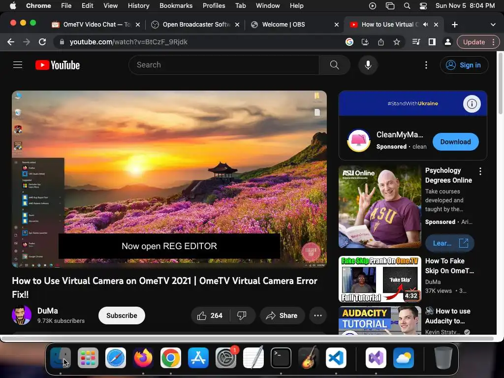This screenshot has height=378, width=504.
Task: Expand the Chrome tab search chevron
Action: [x=493, y=25]
